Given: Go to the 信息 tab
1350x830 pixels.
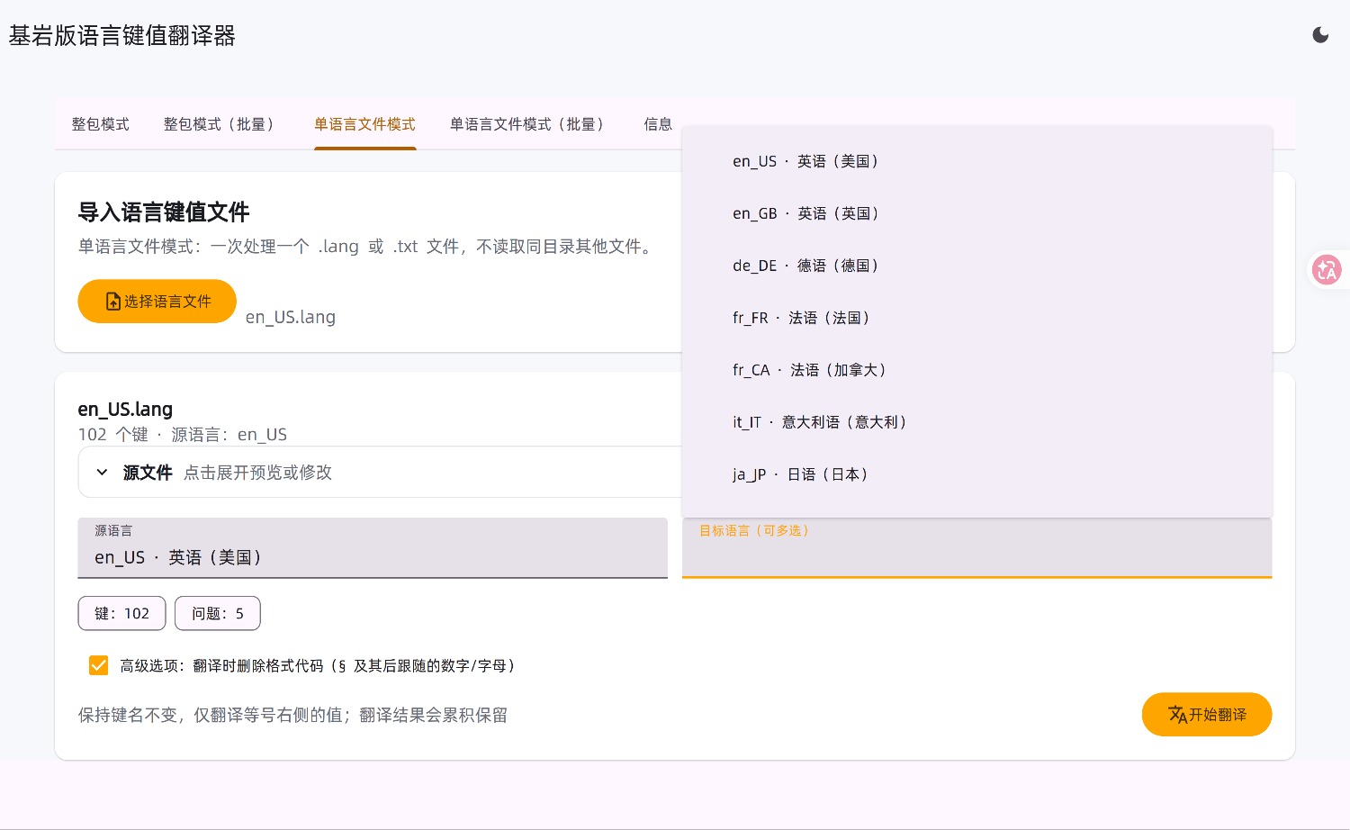Looking at the screenshot, I should coord(658,124).
